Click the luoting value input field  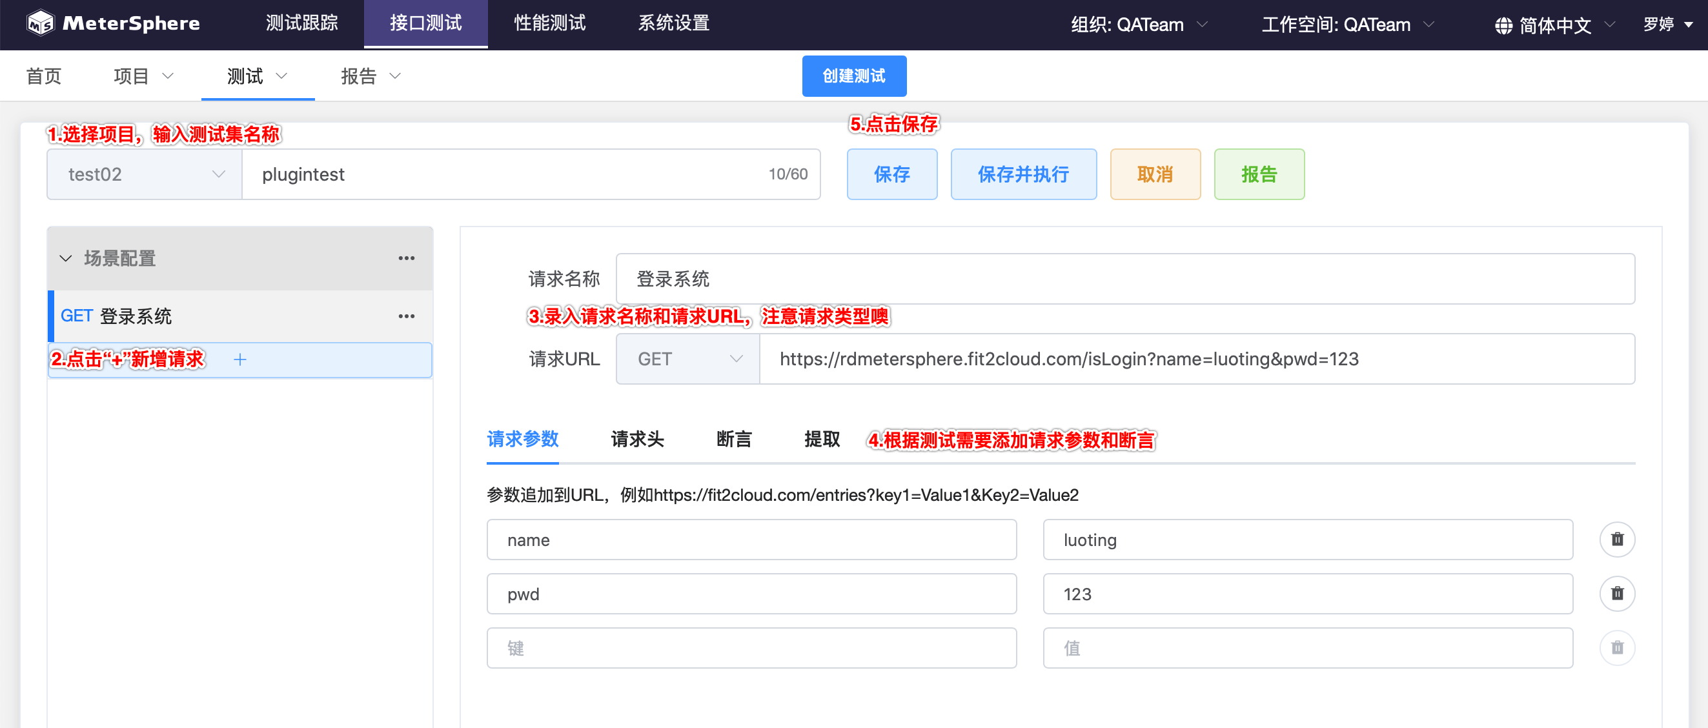1308,540
